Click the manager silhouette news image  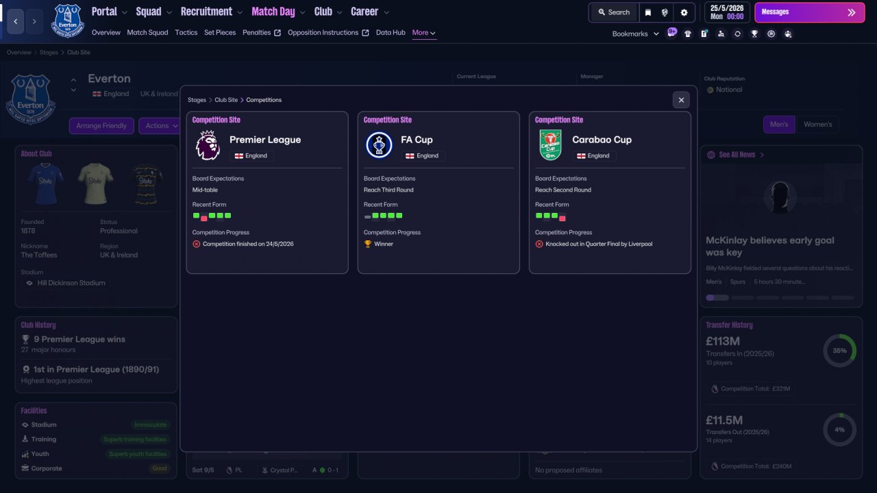click(780, 199)
